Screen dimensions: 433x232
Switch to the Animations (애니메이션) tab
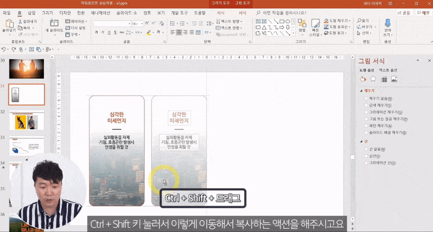[101, 13]
